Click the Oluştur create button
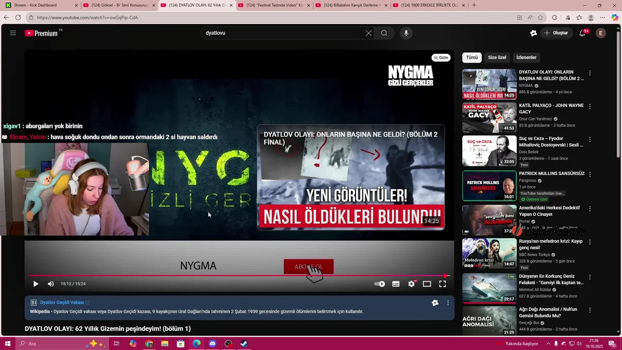 [556, 33]
